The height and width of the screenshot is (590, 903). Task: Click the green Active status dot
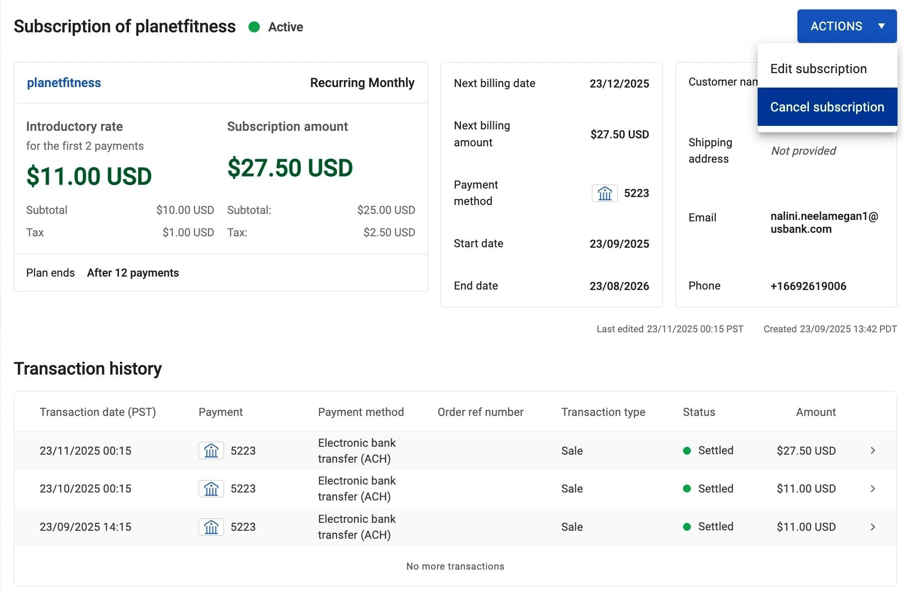point(254,27)
